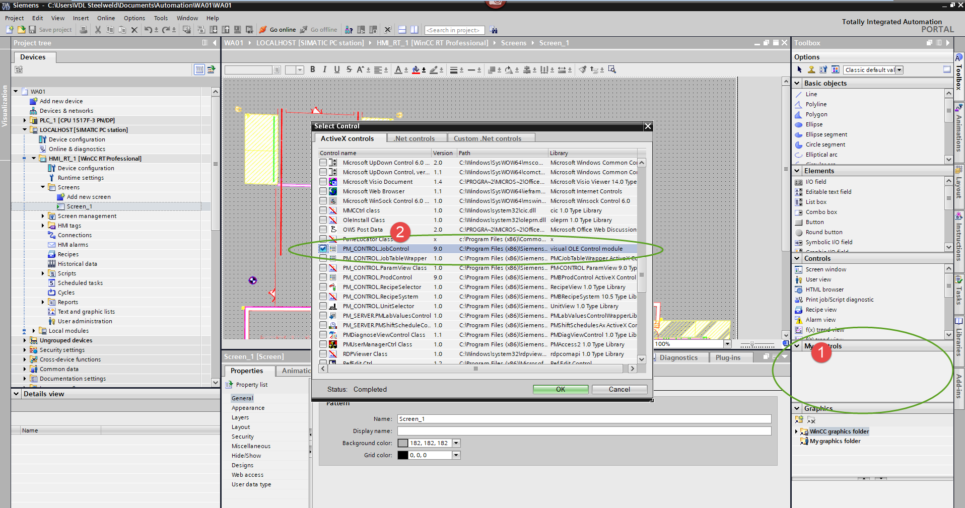The width and height of the screenshot is (965, 508).
Task: Click the Save project toolbar icon
Action: 32,30
